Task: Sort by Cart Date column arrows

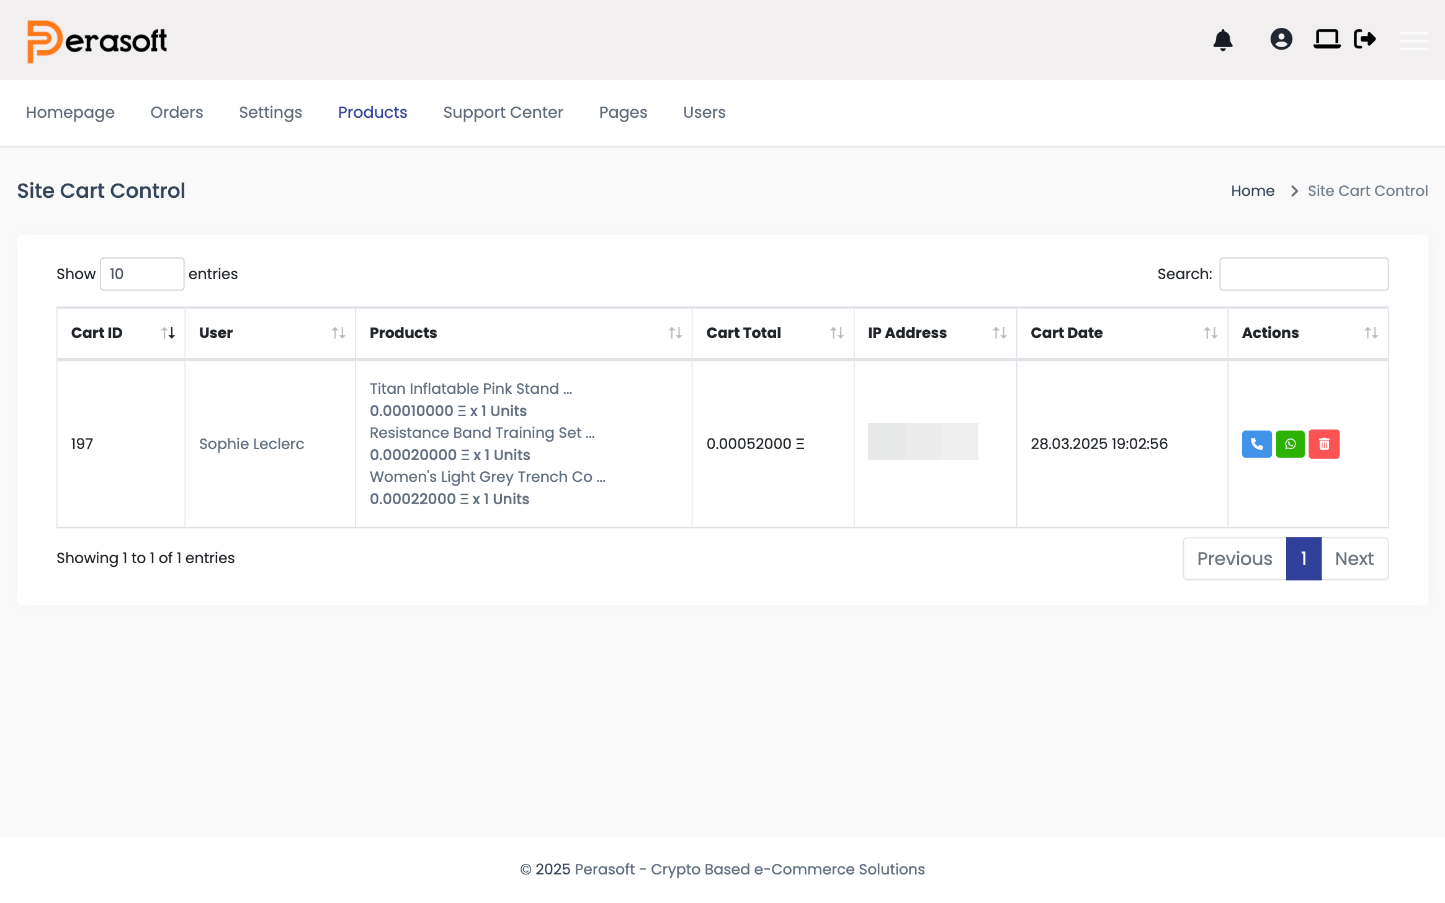Action: pos(1211,333)
